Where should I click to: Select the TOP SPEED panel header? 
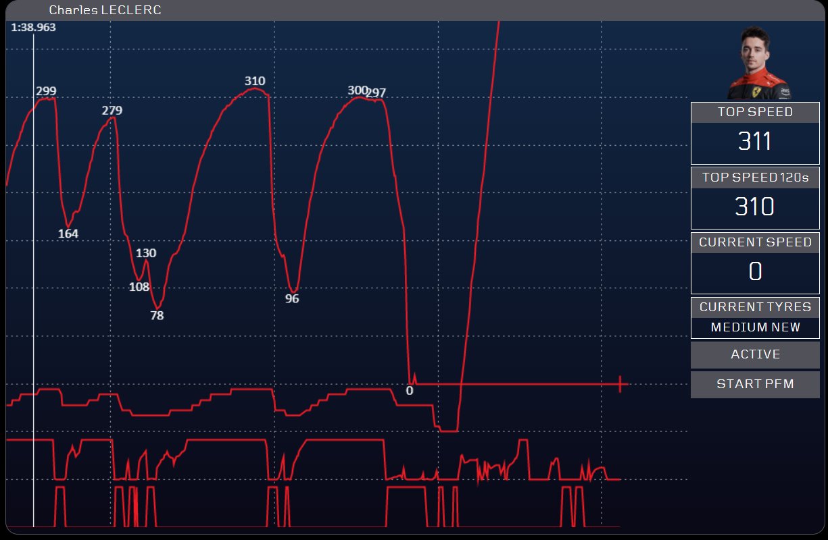coord(755,112)
